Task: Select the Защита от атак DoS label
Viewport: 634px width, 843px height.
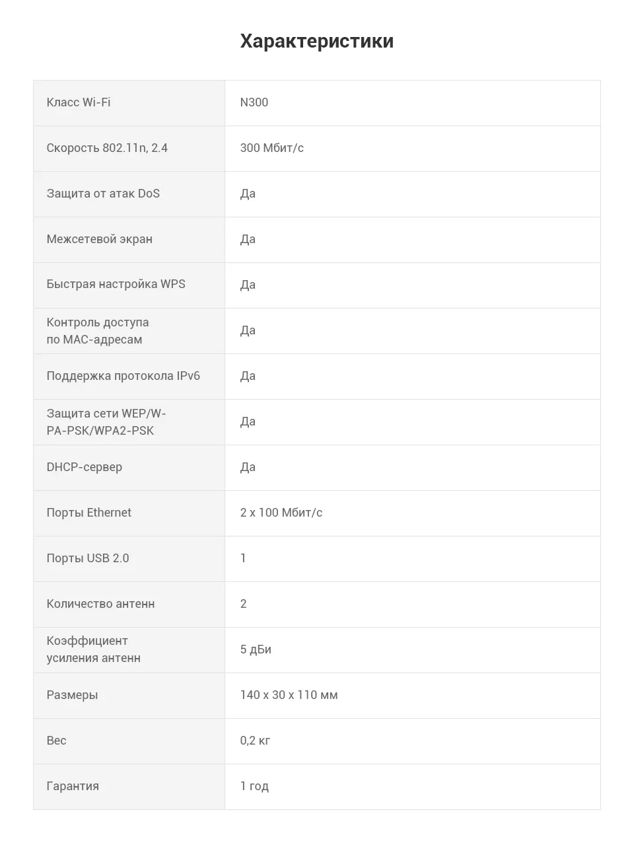Action: pos(103,194)
